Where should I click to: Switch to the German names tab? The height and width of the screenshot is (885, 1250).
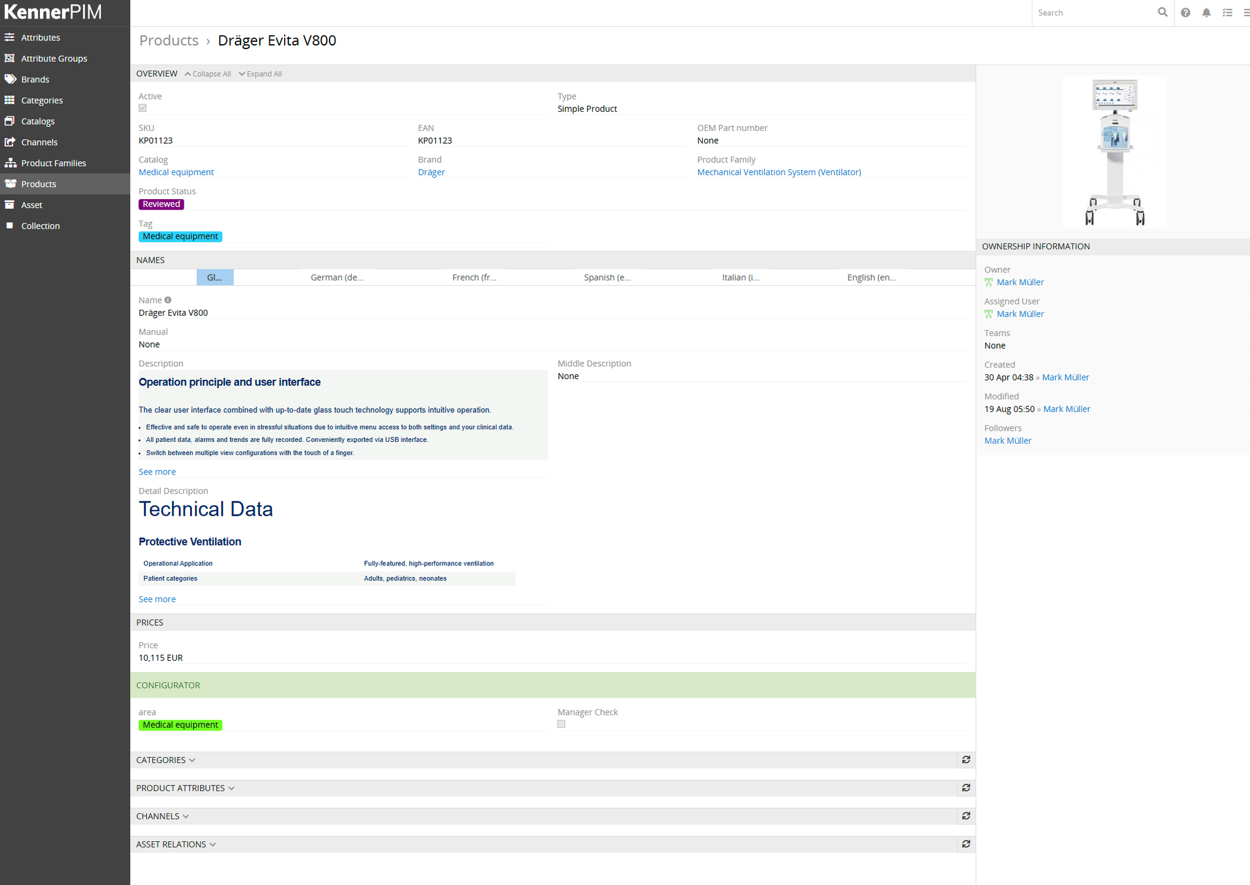[x=337, y=277]
